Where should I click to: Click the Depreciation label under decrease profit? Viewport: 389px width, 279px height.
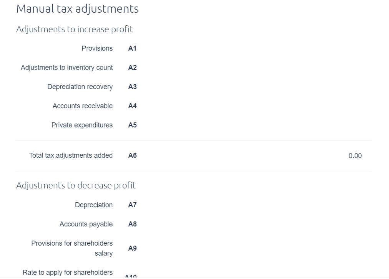93,205
